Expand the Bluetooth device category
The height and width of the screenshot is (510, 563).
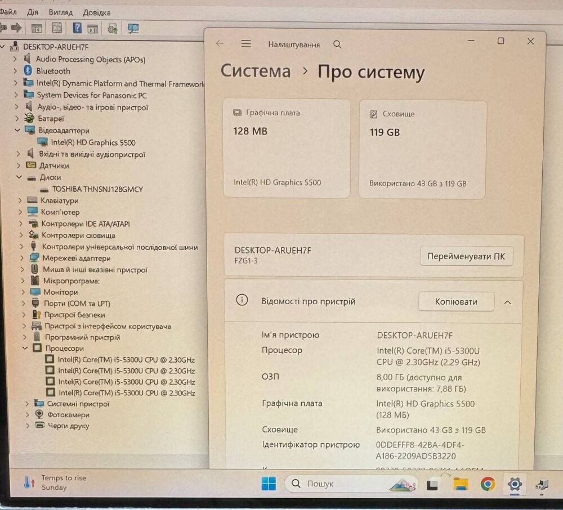[15, 71]
